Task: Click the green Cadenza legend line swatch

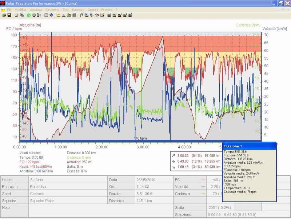Action: click(203, 193)
